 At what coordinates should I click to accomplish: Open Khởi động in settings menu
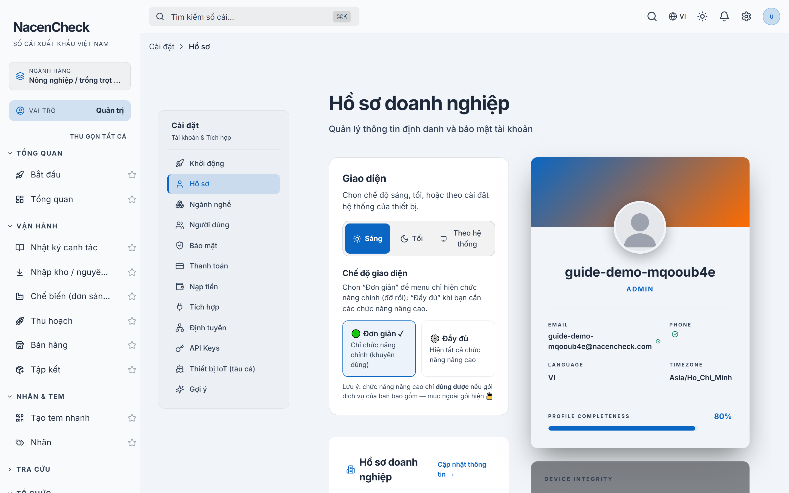(x=224, y=163)
